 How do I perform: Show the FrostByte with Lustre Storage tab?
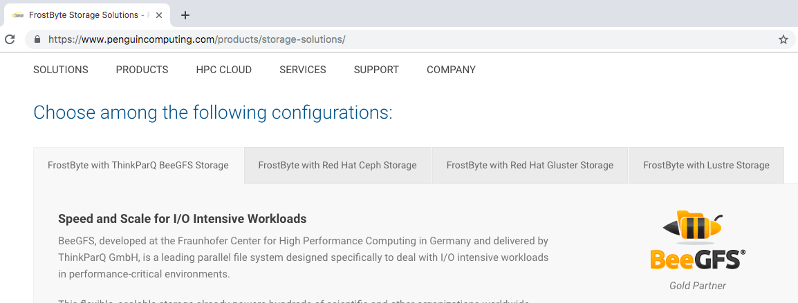click(x=707, y=165)
